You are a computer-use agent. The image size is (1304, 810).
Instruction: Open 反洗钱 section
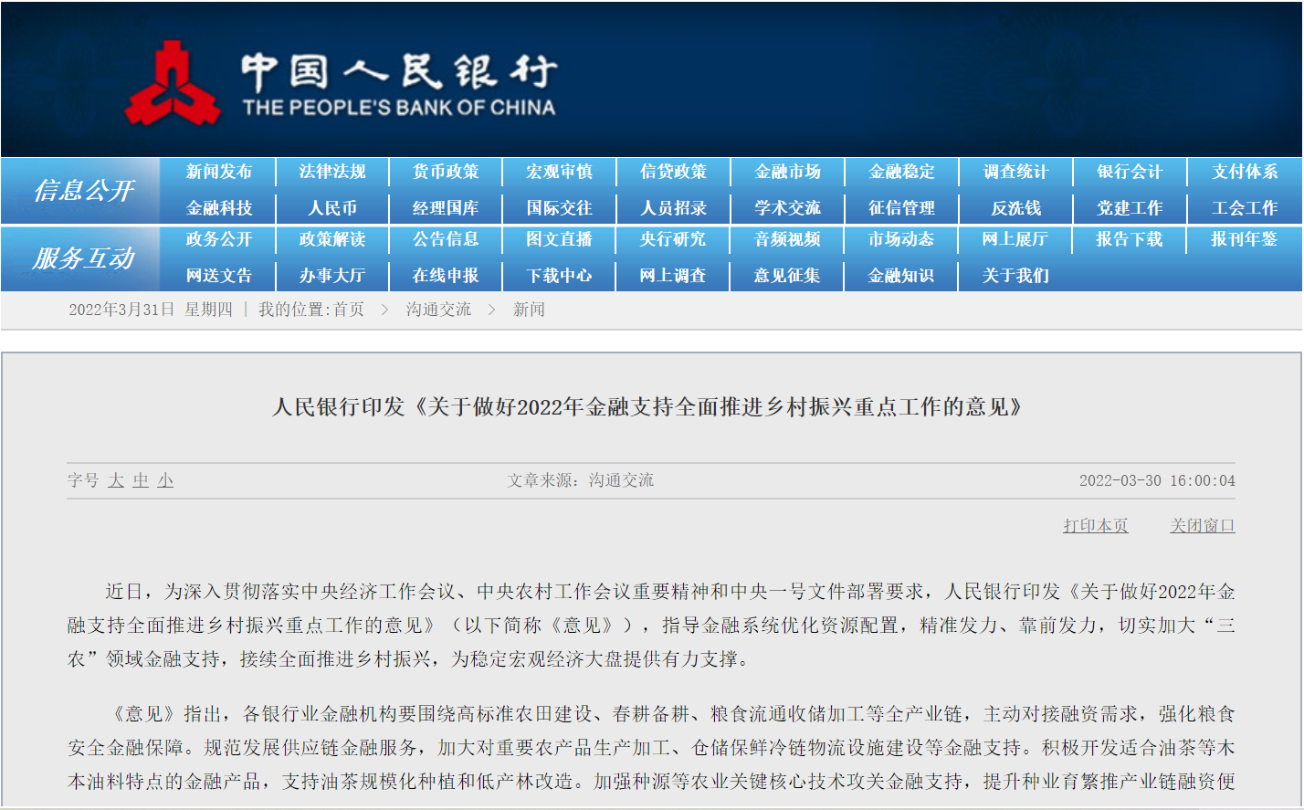1015,208
